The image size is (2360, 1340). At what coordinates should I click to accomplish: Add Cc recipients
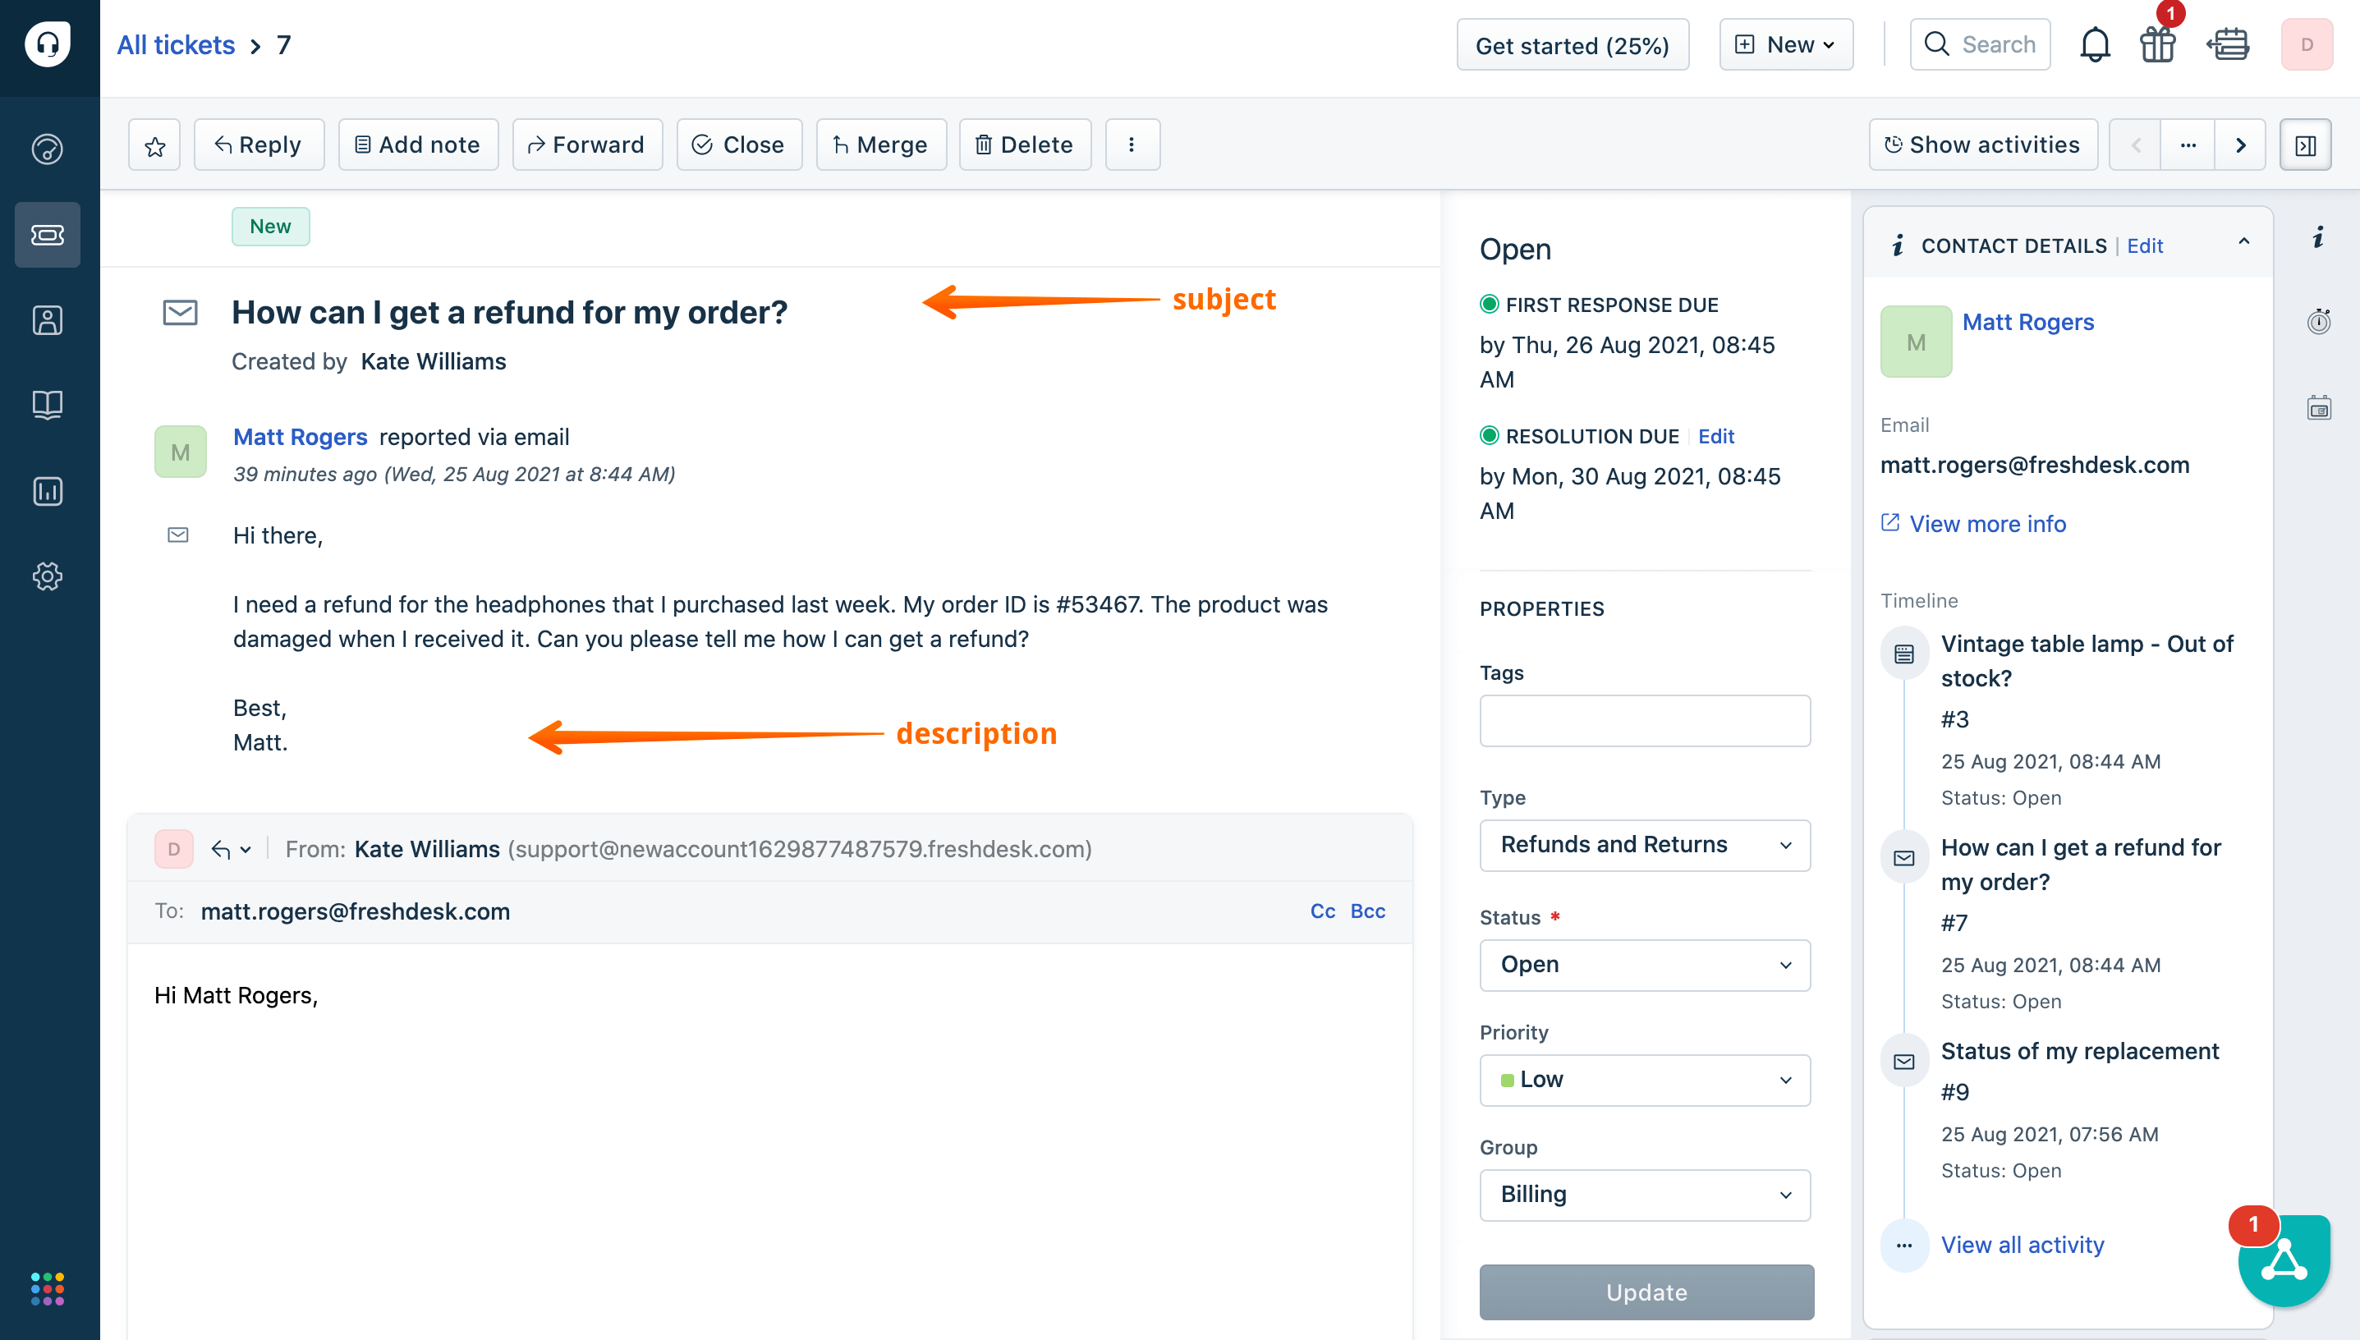point(1323,911)
